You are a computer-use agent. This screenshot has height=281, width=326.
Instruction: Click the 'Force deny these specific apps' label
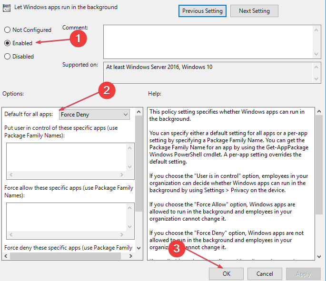click(69, 248)
